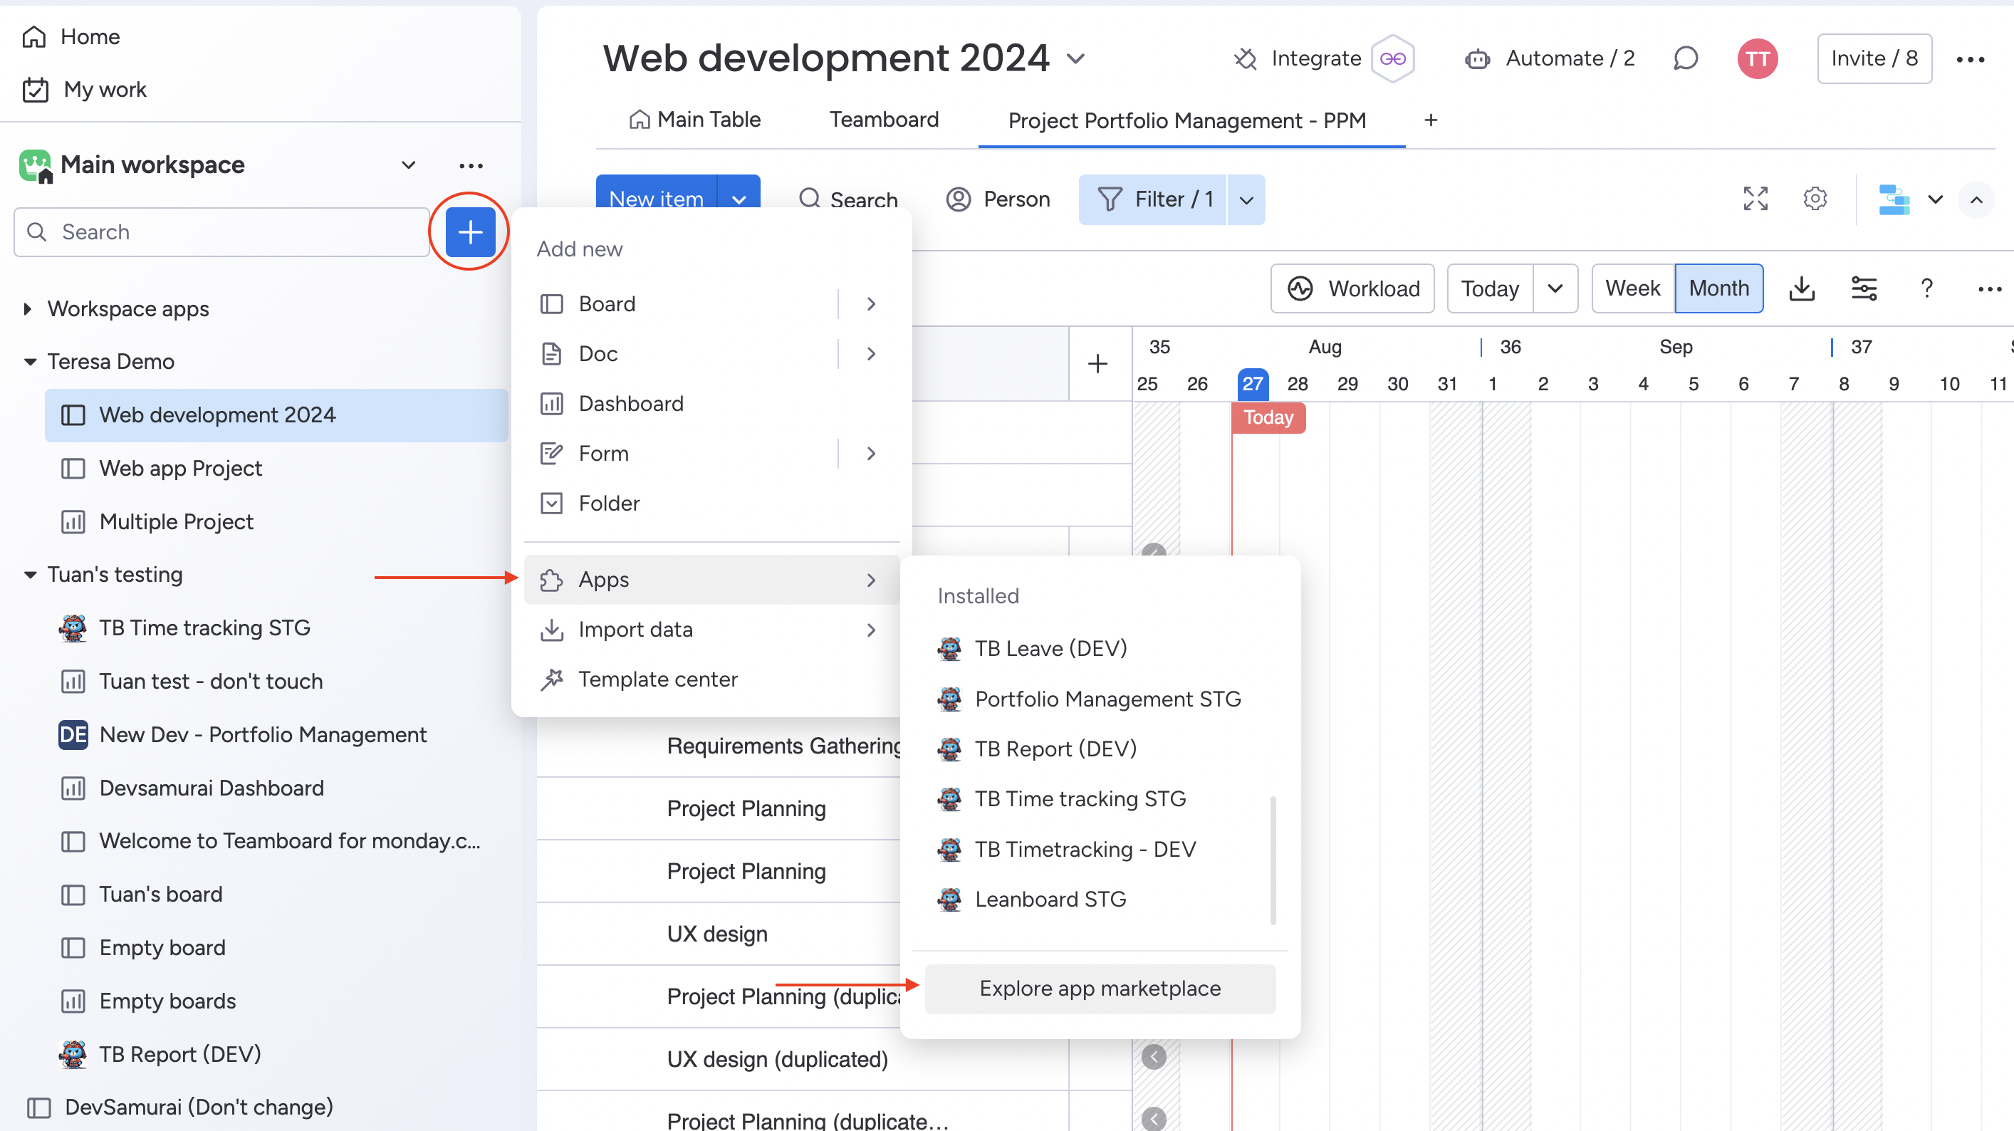
Task: Click the blue plus add-new button
Action: pyautogui.click(x=470, y=232)
